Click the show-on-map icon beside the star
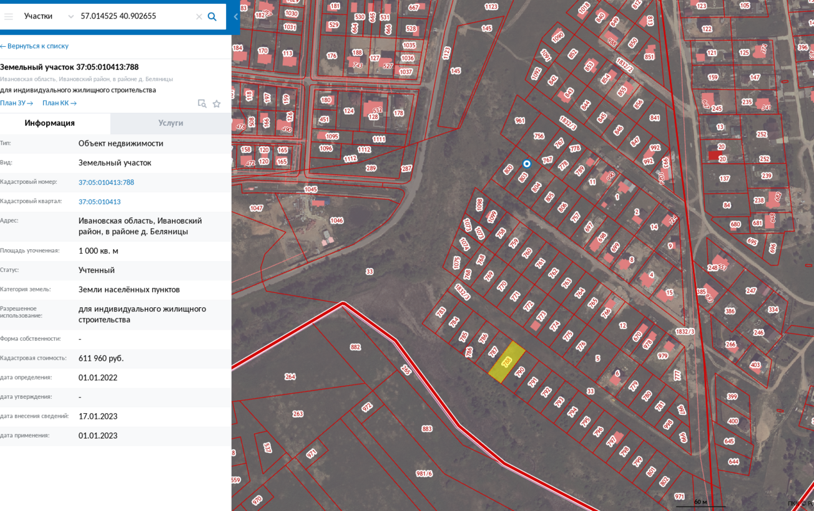The height and width of the screenshot is (511, 814). 202,103
